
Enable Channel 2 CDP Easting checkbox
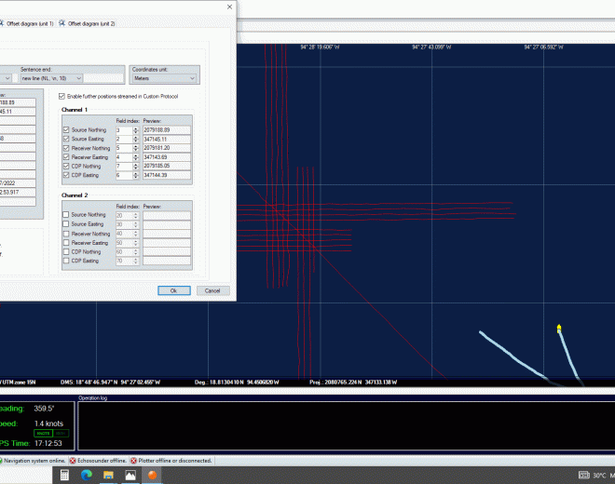pyautogui.click(x=65, y=261)
